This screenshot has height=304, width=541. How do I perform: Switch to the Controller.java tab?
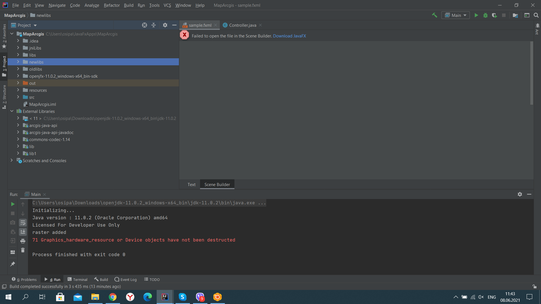click(242, 25)
